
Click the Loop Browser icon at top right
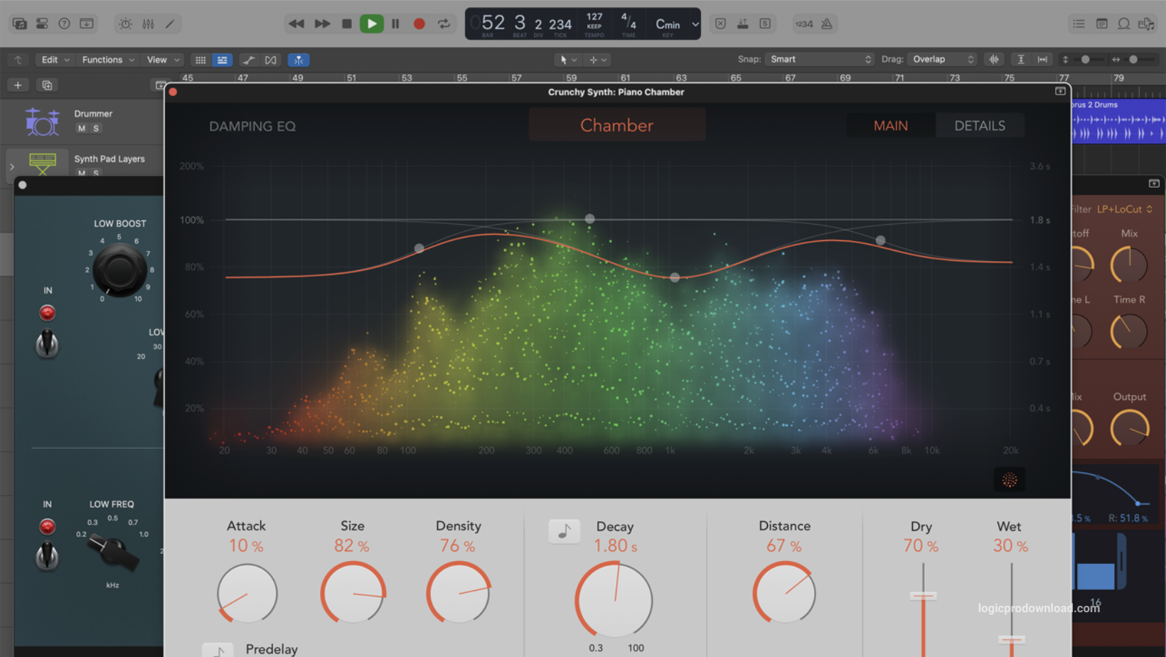tap(1123, 23)
